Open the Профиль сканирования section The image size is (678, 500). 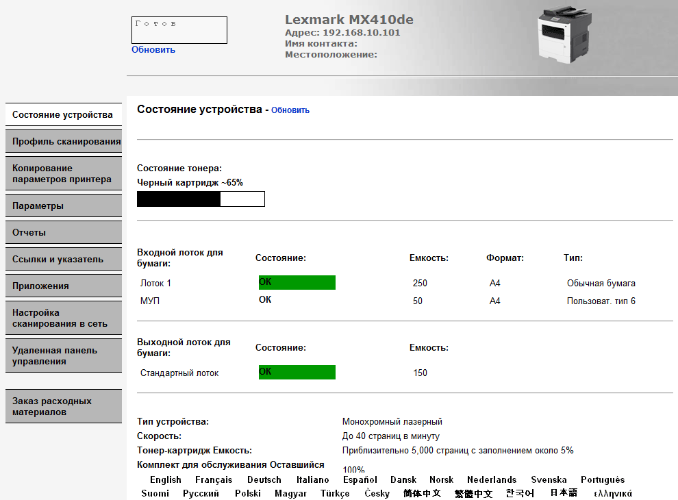[x=63, y=141]
